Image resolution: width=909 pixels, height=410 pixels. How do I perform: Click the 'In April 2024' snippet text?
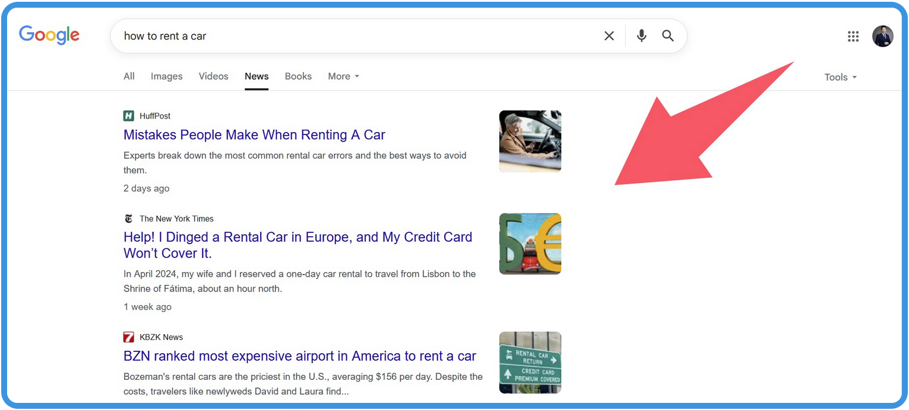click(300, 281)
